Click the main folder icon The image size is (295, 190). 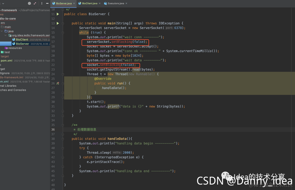[x=2, y=27]
